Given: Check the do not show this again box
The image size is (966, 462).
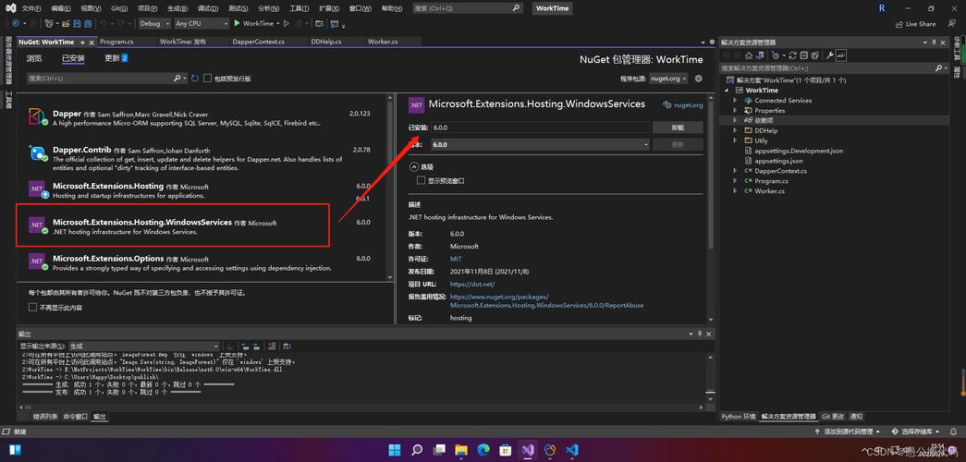Looking at the screenshot, I should [x=32, y=307].
